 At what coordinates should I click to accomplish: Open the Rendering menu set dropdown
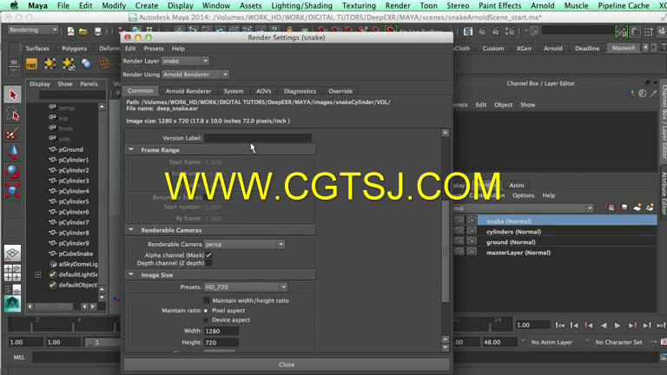tap(33, 30)
